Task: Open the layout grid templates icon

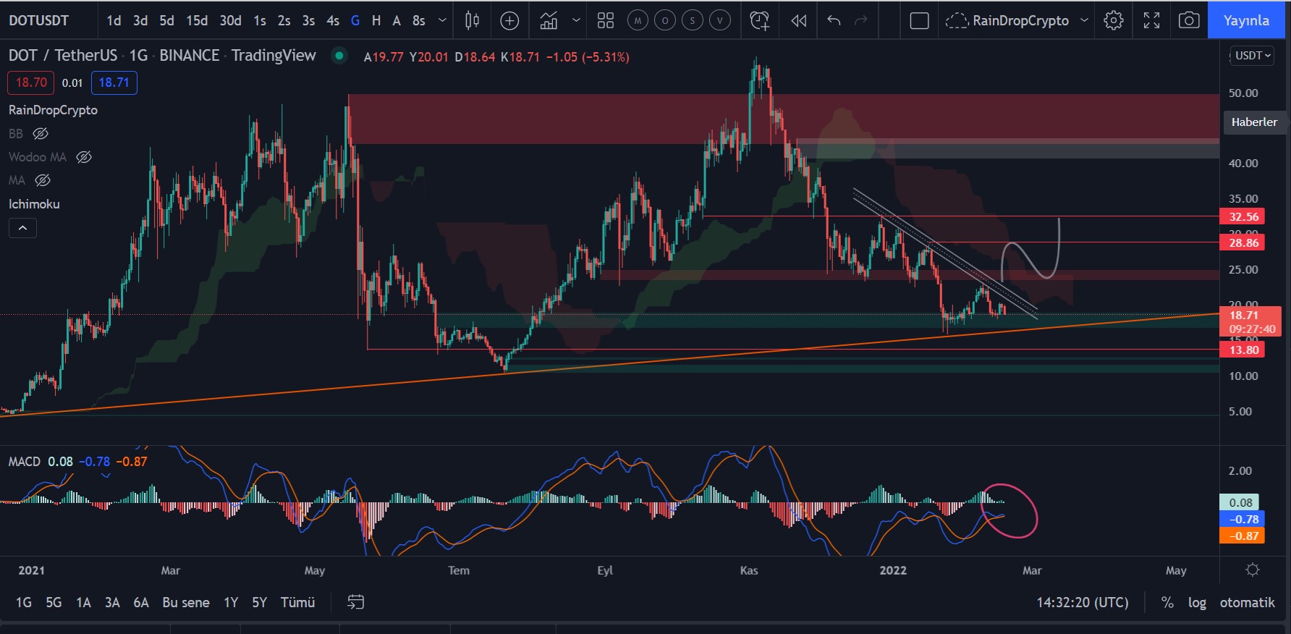Action: coord(606,21)
